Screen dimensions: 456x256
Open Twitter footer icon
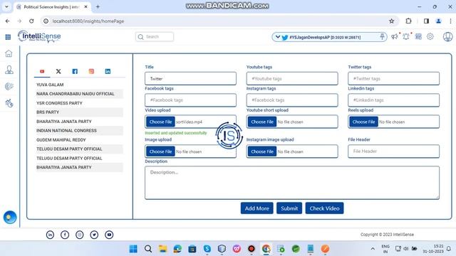(94, 235)
